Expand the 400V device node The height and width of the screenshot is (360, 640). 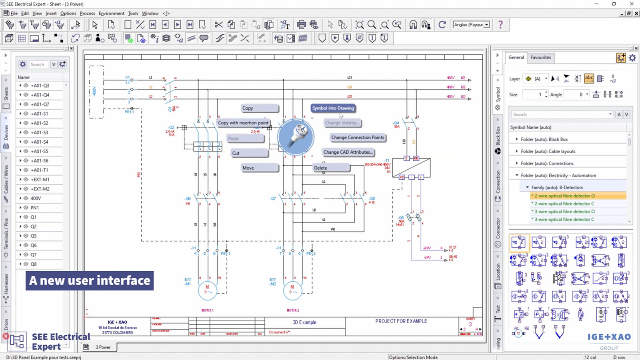pos(20,198)
